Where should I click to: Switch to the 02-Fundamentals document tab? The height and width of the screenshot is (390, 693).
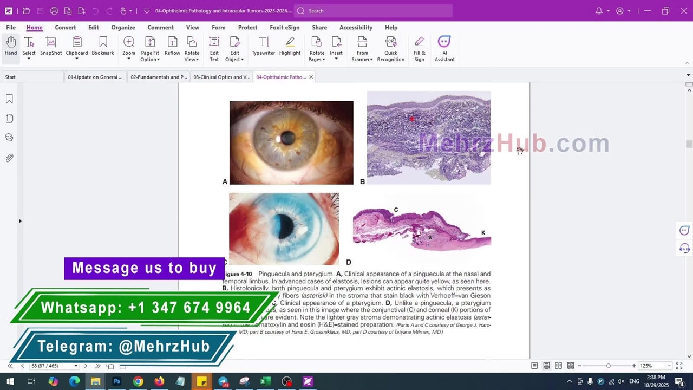click(158, 77)
